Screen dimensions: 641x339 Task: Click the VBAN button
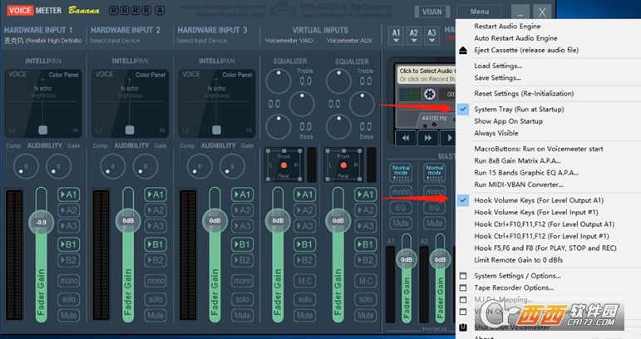tap(431, 12)
